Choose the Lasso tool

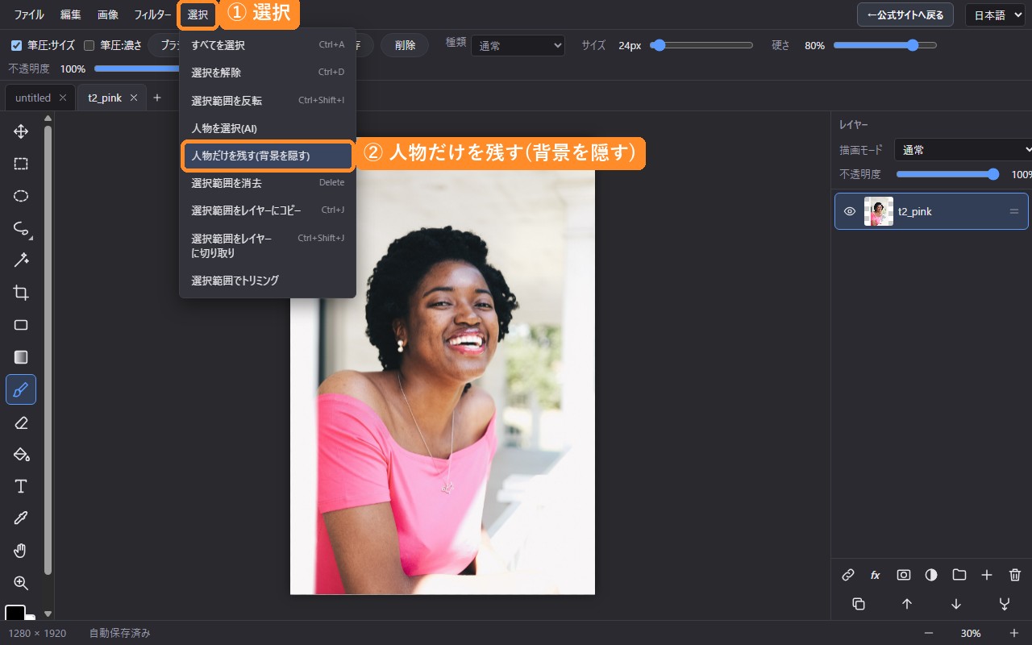click(21, 228)
